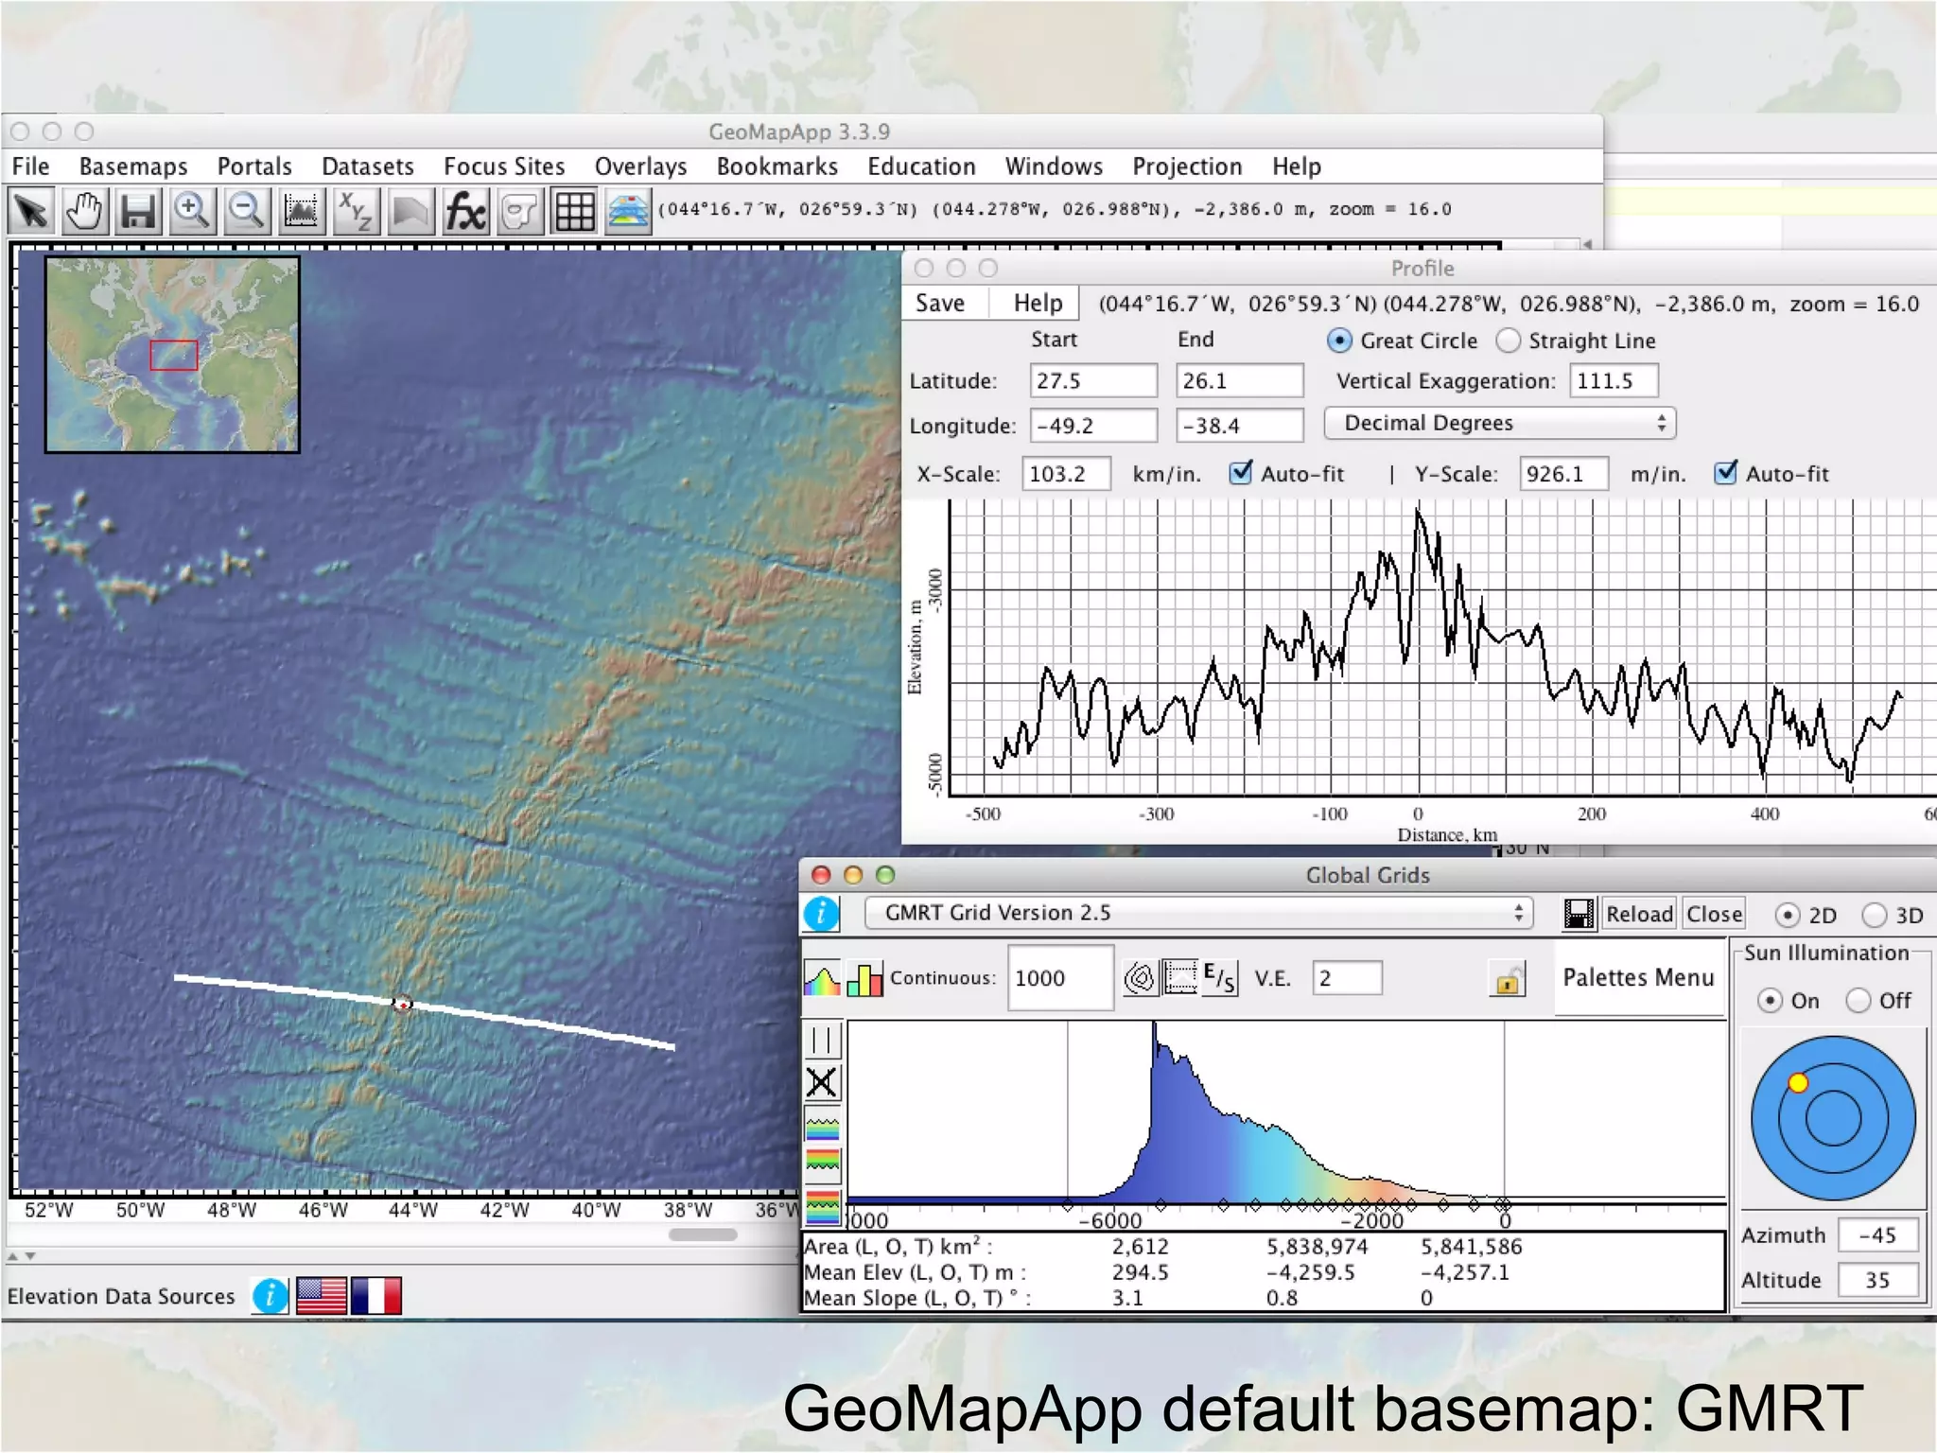Click the Azimuth value field

point(1878,1234)
